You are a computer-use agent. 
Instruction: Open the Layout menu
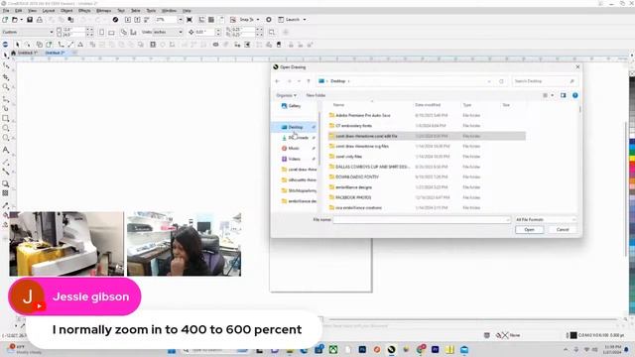(49, 11)
